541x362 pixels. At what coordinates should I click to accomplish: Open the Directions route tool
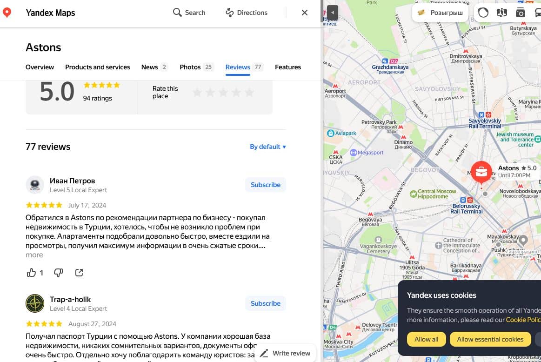(247, 13)
